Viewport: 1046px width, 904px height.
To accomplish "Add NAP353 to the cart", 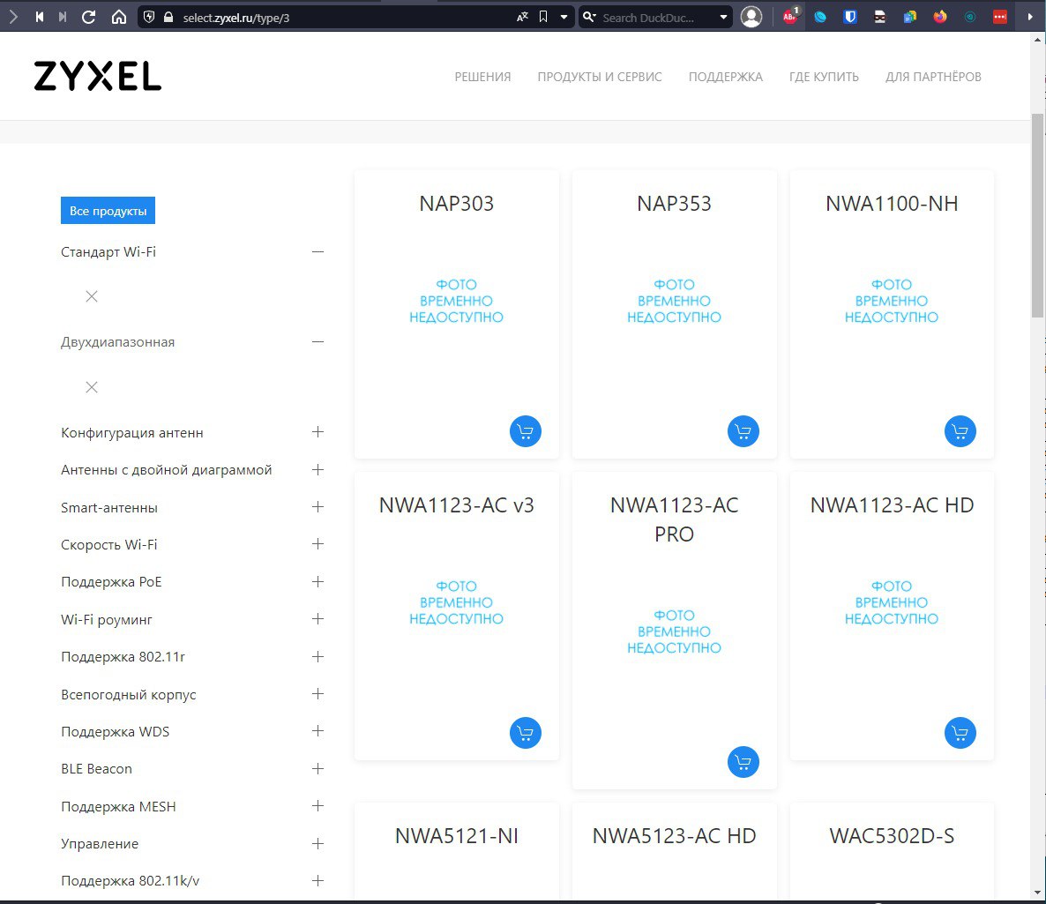I will click(743, 431).
